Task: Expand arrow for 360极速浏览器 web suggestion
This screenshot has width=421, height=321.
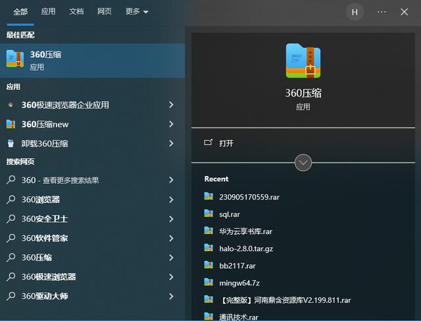Action: [171, 277]
